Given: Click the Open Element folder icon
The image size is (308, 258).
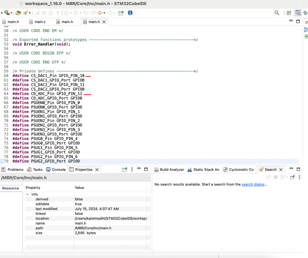Looking at the screenshot, I should click(18, 13).
